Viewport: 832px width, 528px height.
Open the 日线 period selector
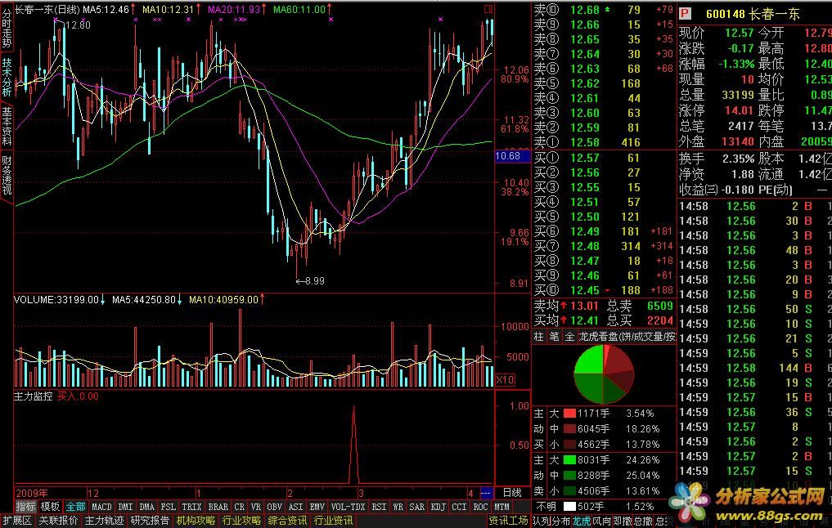tap(511, 494)
